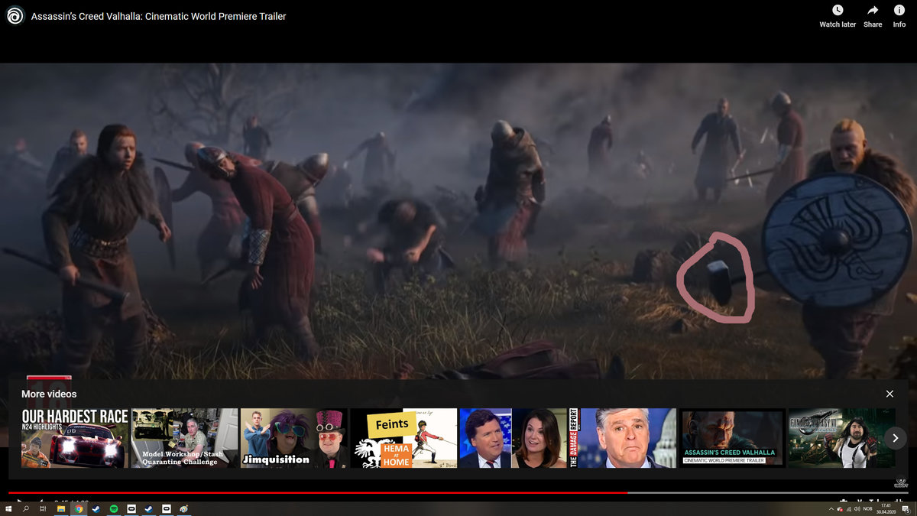
Task: Switch the NOB keyboard language indicator
Action: [x=867, y=509]
